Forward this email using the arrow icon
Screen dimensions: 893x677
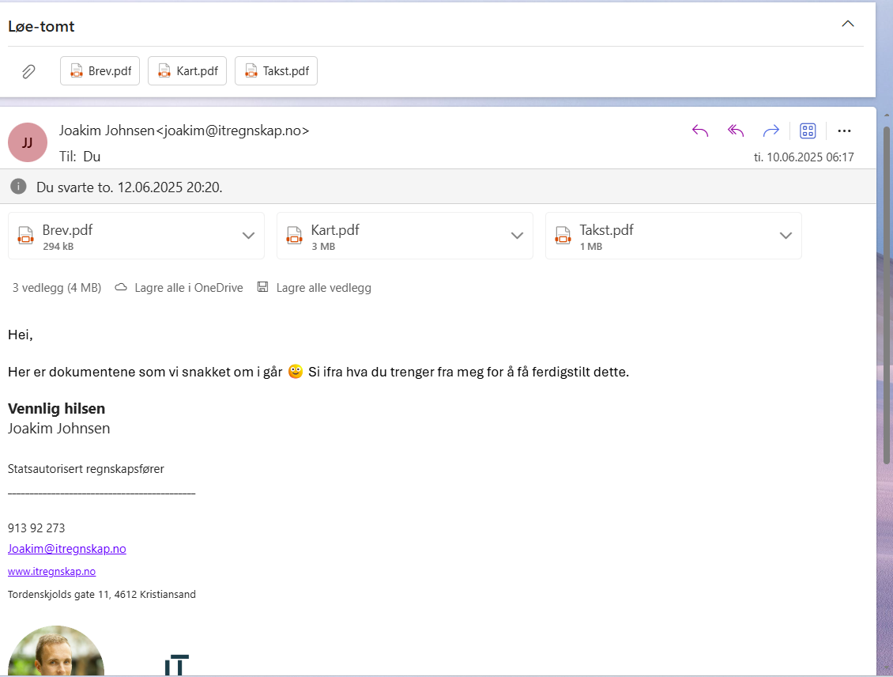click(x=771, y=130)
